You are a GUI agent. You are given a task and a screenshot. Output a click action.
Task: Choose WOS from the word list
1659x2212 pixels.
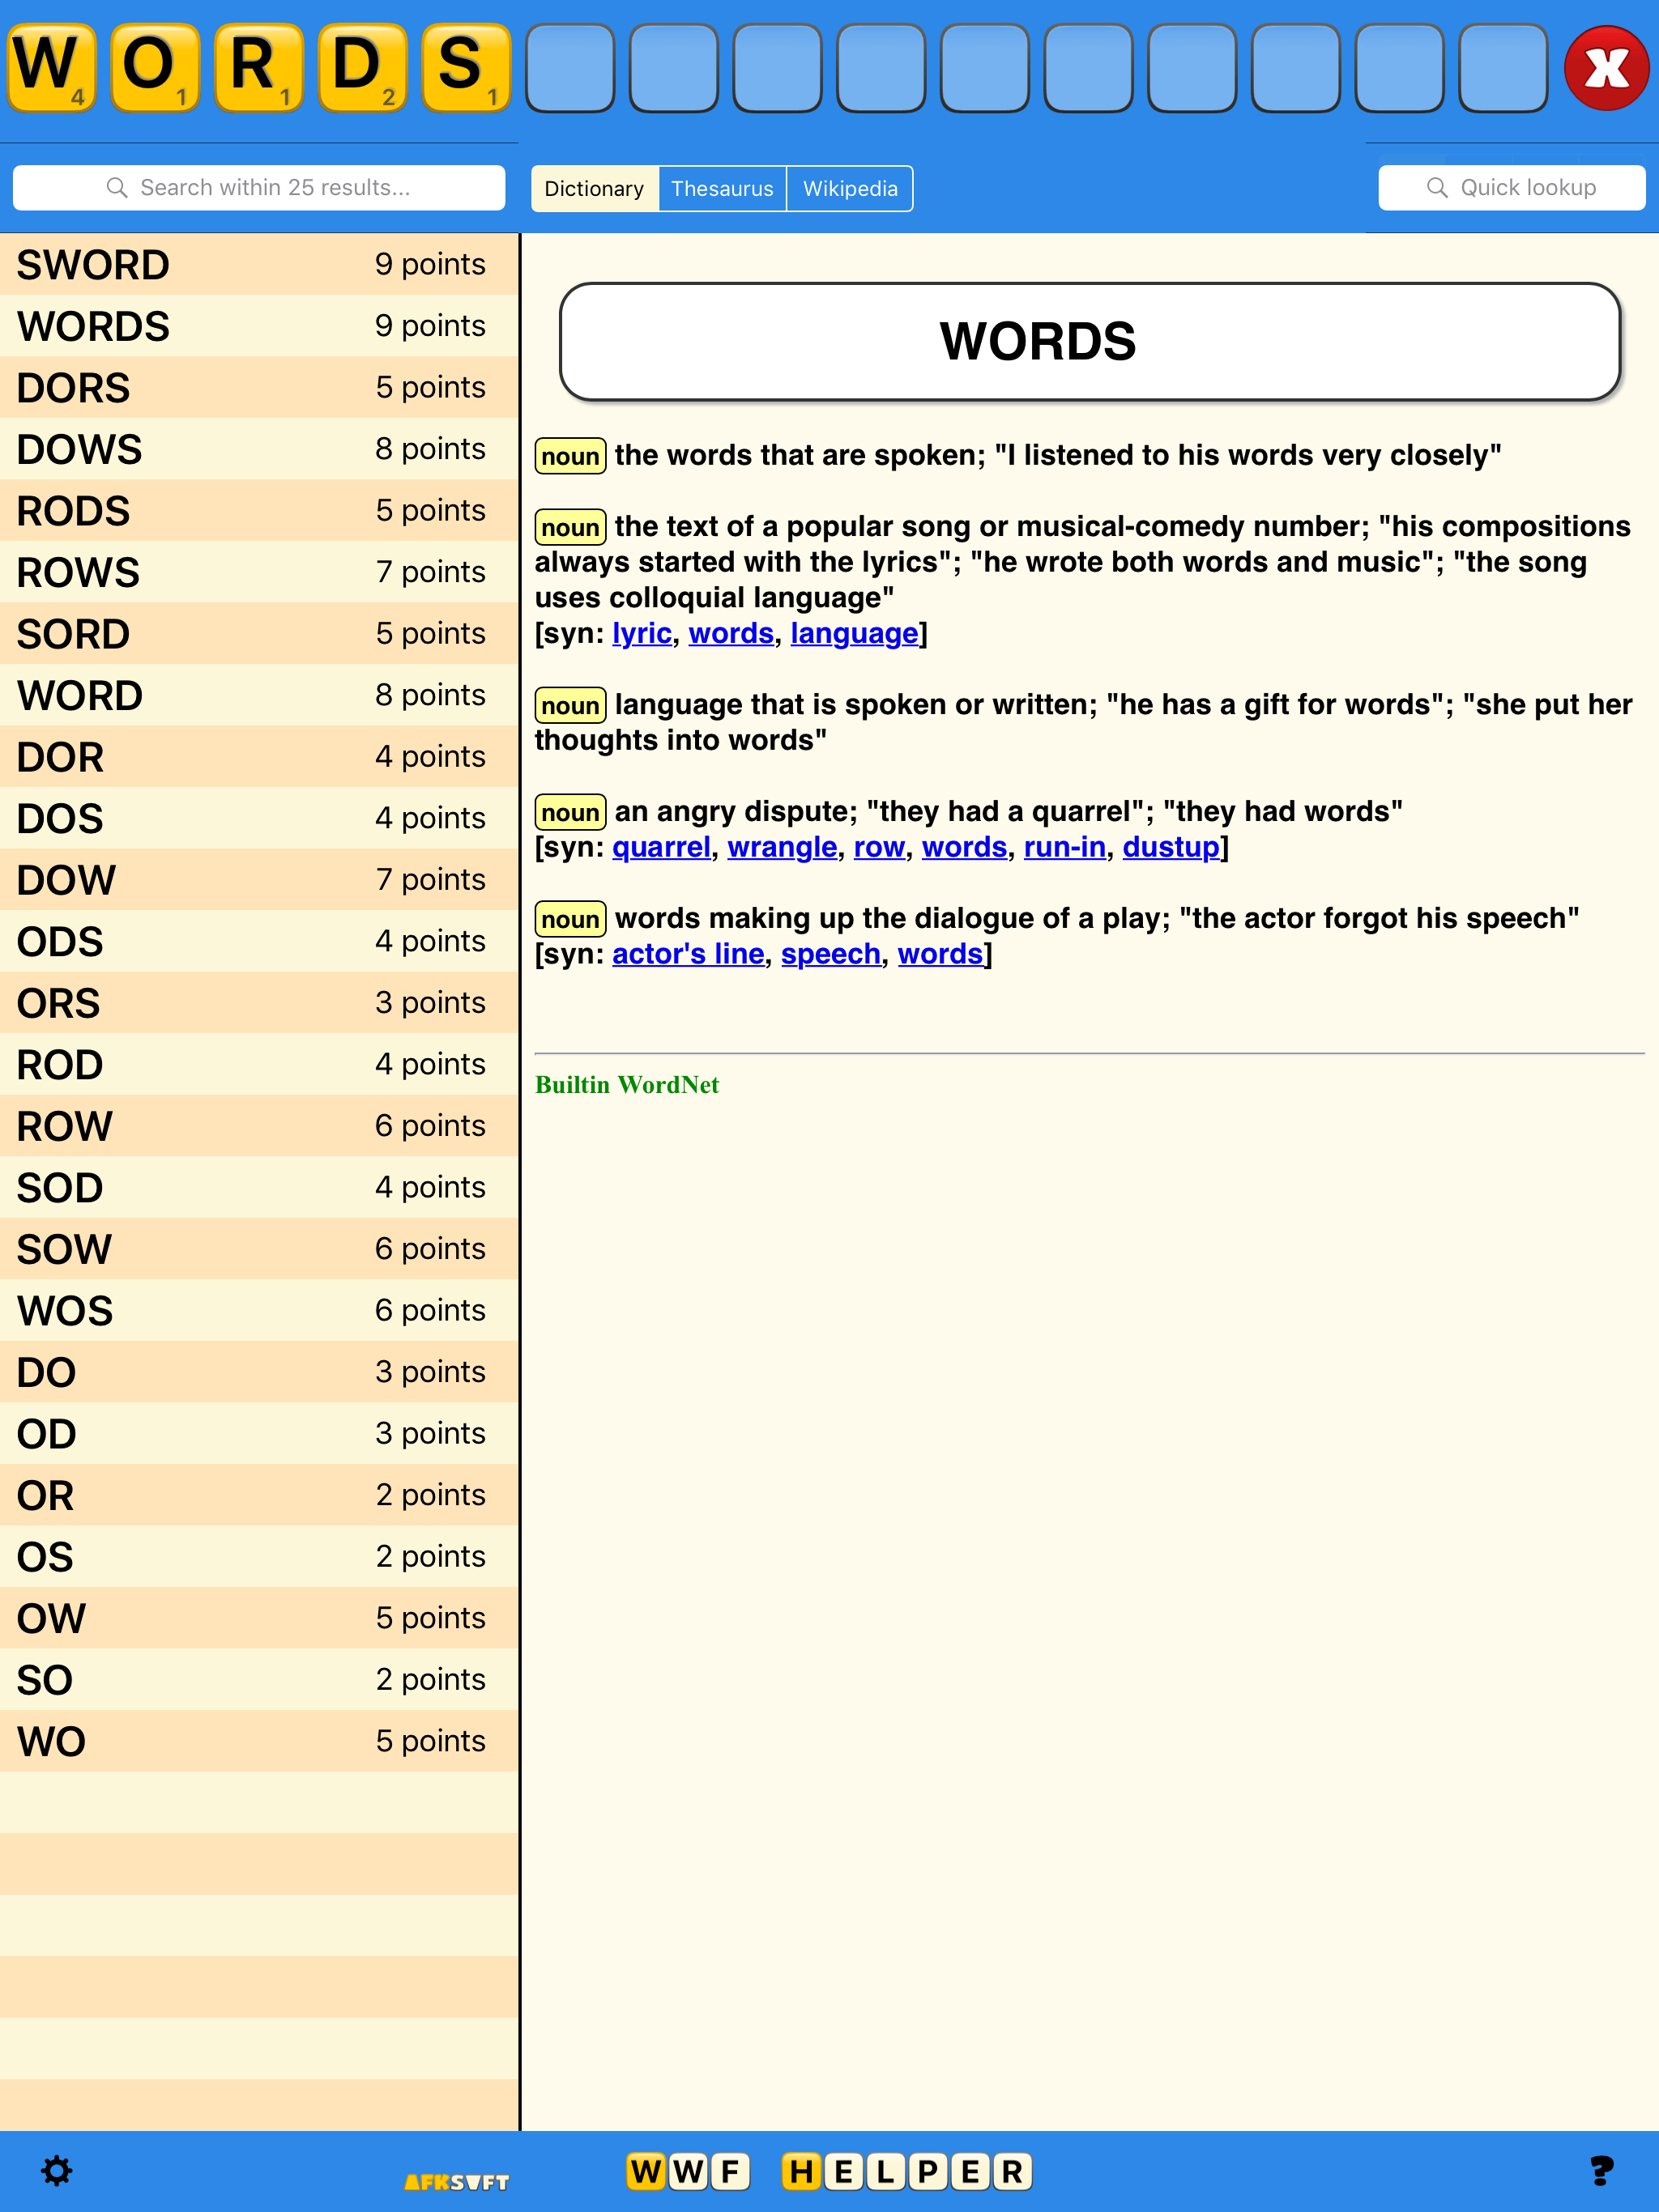pos(258,1310)
